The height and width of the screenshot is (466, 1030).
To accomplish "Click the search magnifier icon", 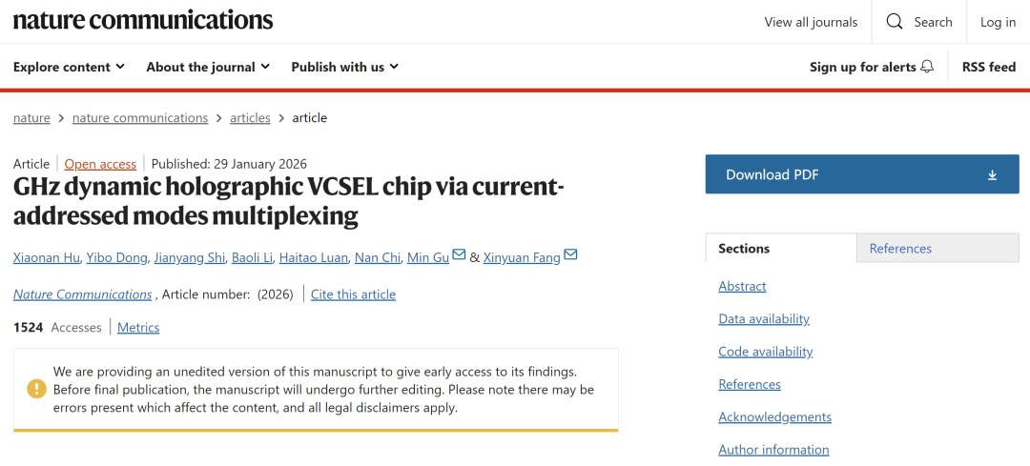I will pos(895,22).
